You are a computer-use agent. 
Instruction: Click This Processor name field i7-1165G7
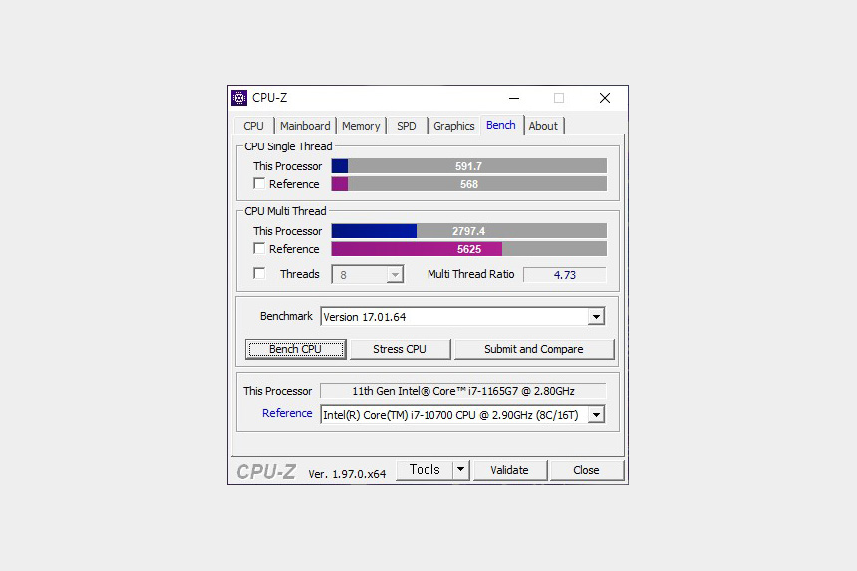point(463,391)
